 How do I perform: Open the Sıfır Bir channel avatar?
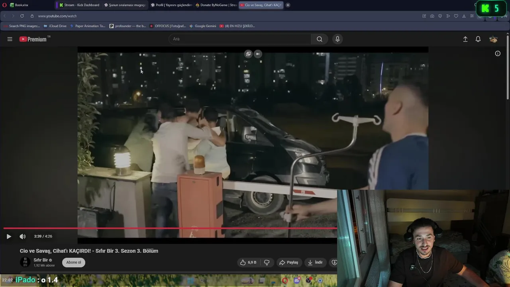(x=25, y=262)
